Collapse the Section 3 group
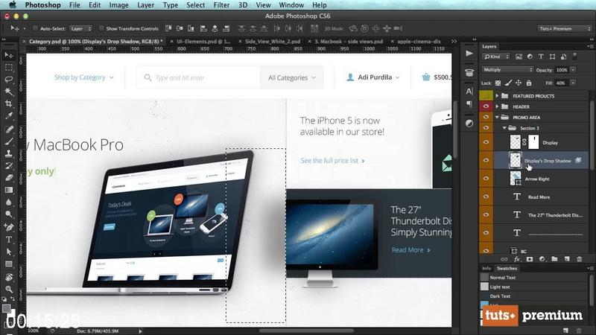 [504, 128]
